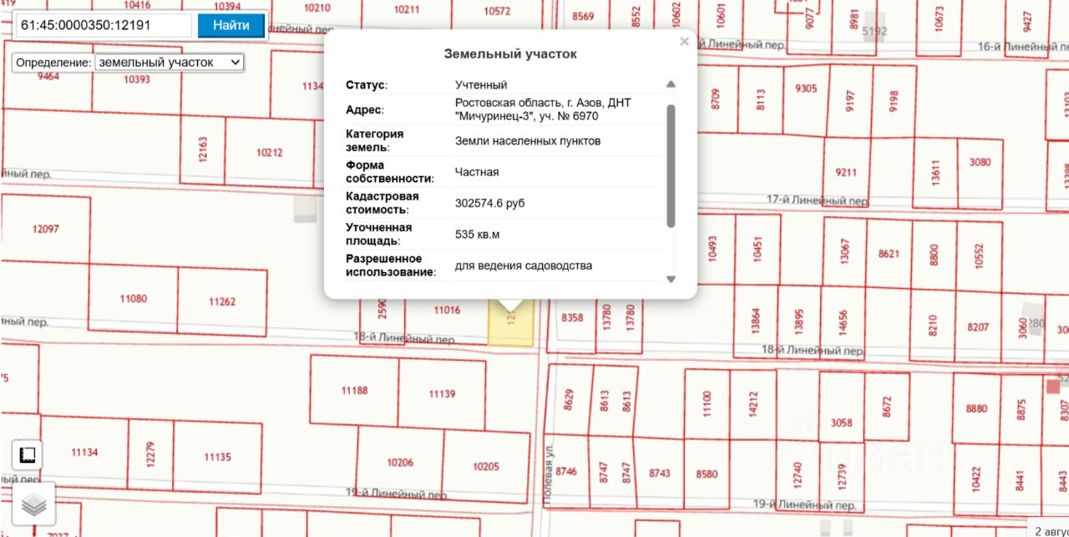Click the scroll up arrow in popup
1069x537 pixels.
(671, 84)
